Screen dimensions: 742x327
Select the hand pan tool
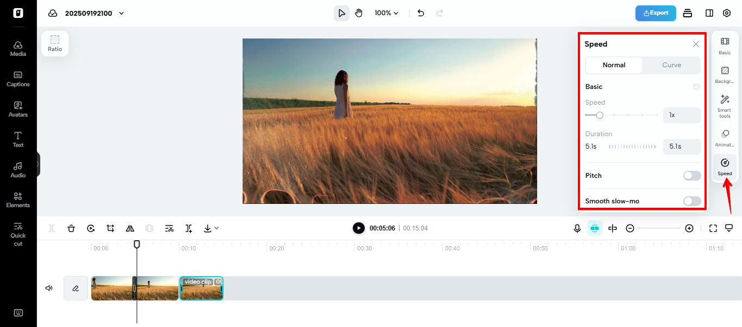click(x=359, y=13)
